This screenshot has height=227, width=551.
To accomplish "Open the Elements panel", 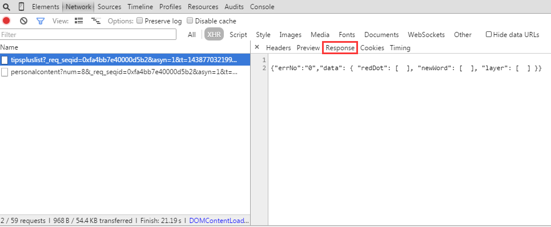I will [46, 7].
